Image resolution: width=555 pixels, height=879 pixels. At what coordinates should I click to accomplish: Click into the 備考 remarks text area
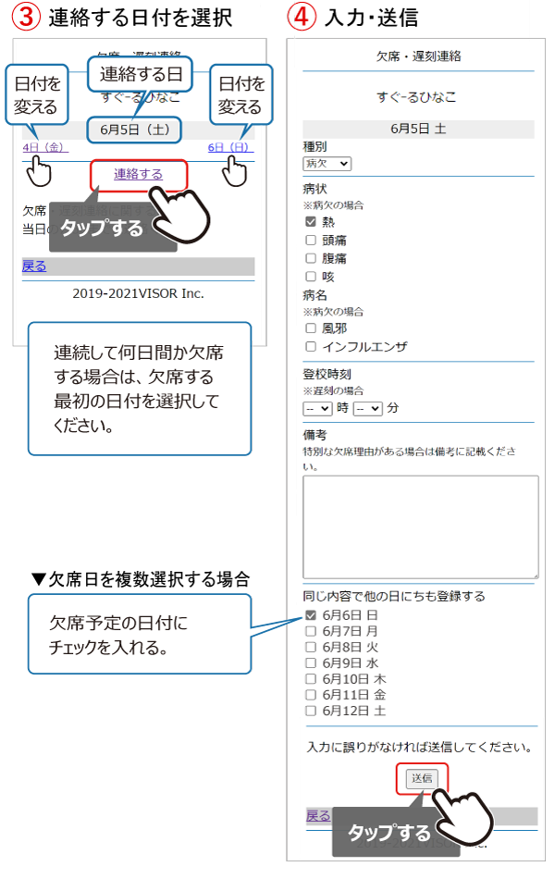421,527
